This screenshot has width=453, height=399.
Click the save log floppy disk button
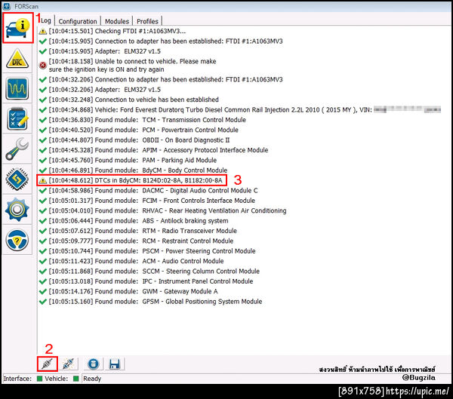115,364
